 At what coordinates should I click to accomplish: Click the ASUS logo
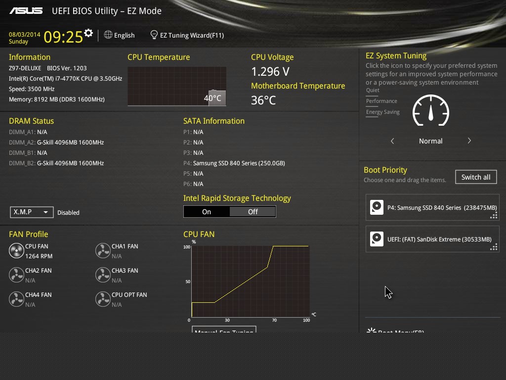pos(26,11)
